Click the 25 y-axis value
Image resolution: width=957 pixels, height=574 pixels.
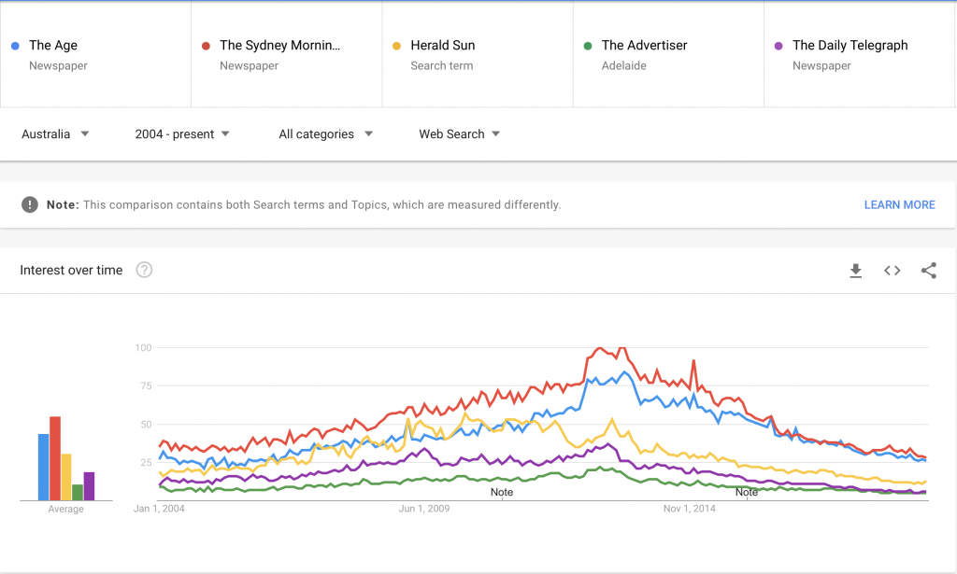pos(146,463)
